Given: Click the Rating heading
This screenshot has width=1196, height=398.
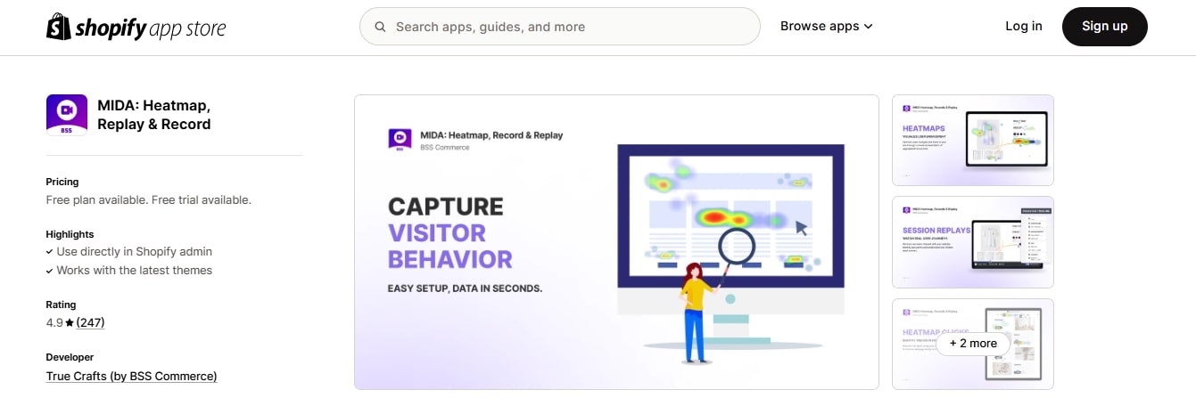Looking at the screenshot, I should [x=62, y=305].
